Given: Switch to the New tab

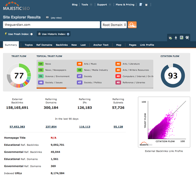Looking at the screenshot, I should [74, 45].
